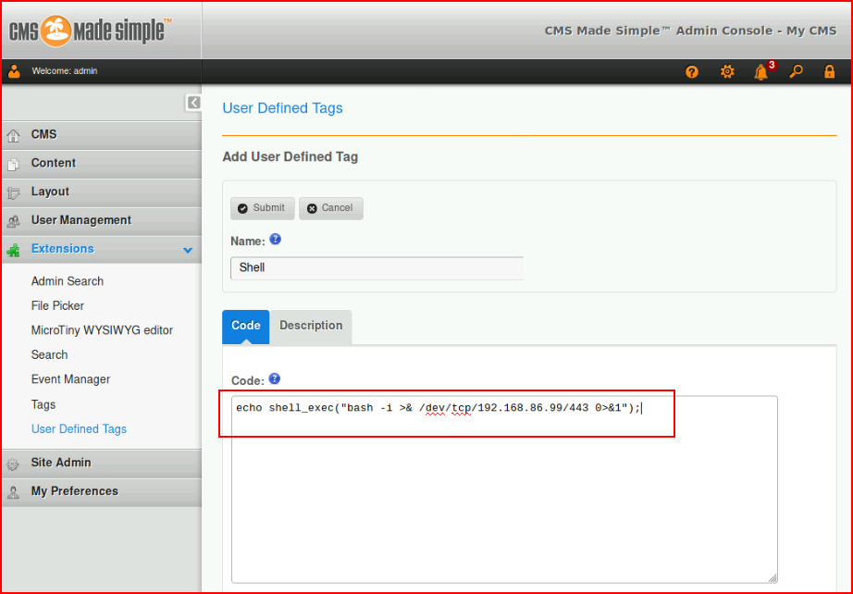This screenshot has height=594, width=853.
Task: Open Event Manager link
Action: point(70,379)
